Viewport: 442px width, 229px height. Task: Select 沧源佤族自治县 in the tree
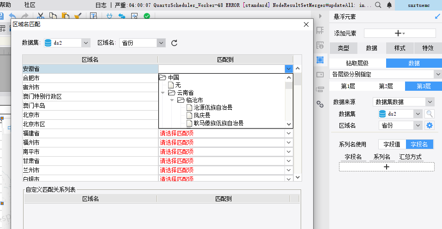point(213,107)
